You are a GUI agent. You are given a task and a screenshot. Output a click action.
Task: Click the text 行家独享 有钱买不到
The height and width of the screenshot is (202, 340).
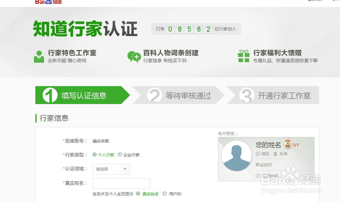tap(165, 61)
